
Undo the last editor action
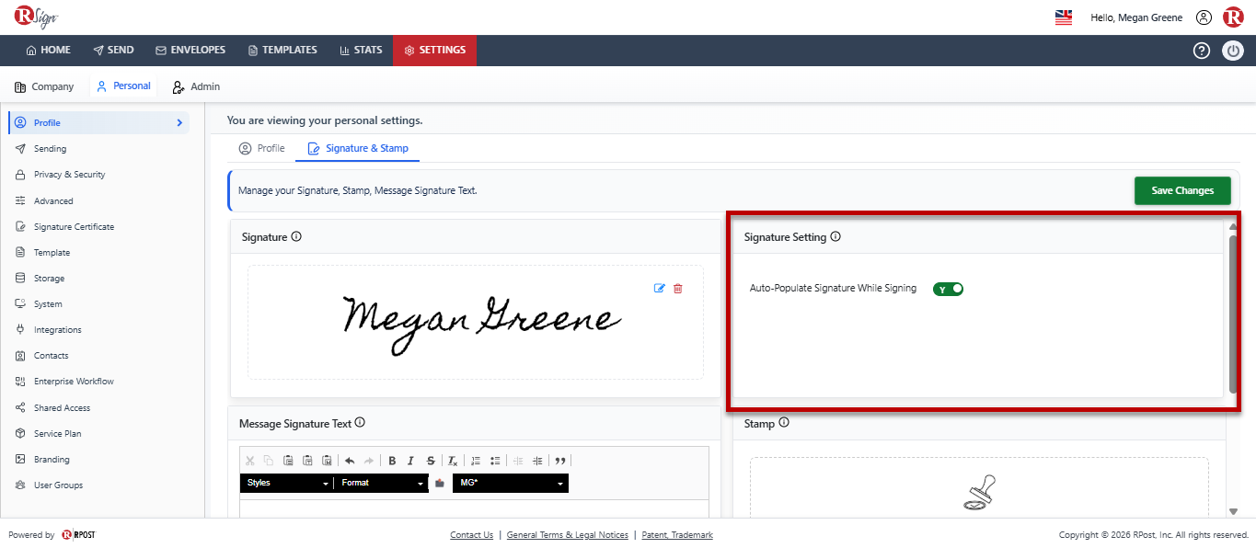coord(350,461)
